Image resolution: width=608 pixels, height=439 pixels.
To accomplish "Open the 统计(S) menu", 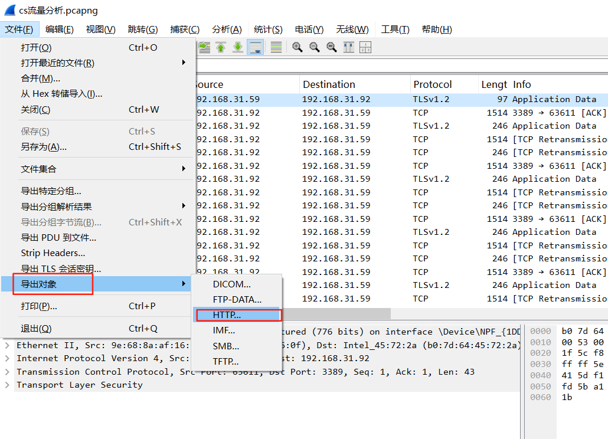I will (x=268, y=30).
